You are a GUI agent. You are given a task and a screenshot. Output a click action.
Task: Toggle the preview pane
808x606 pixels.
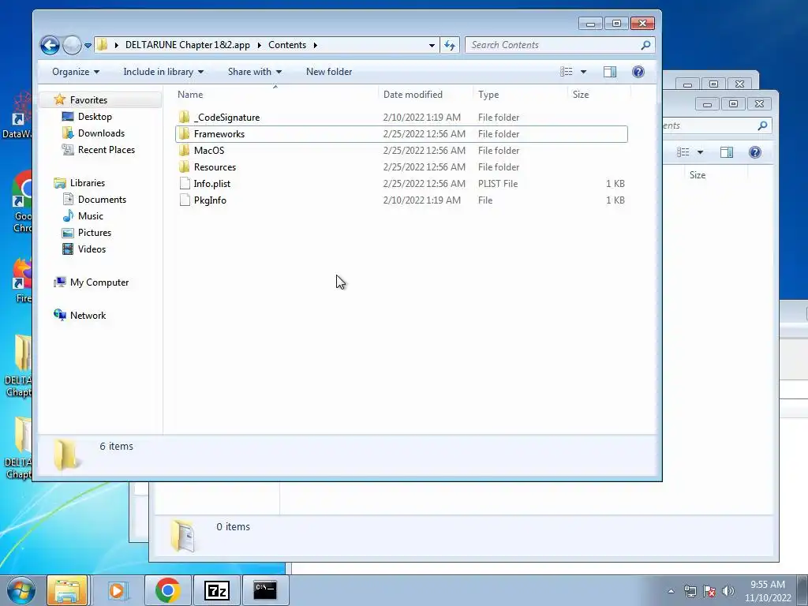pyautogui.click(x=610, y=72)
